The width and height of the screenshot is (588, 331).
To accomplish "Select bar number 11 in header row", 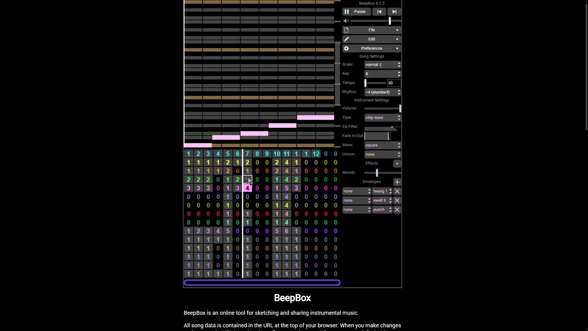I will coord(287,154).
